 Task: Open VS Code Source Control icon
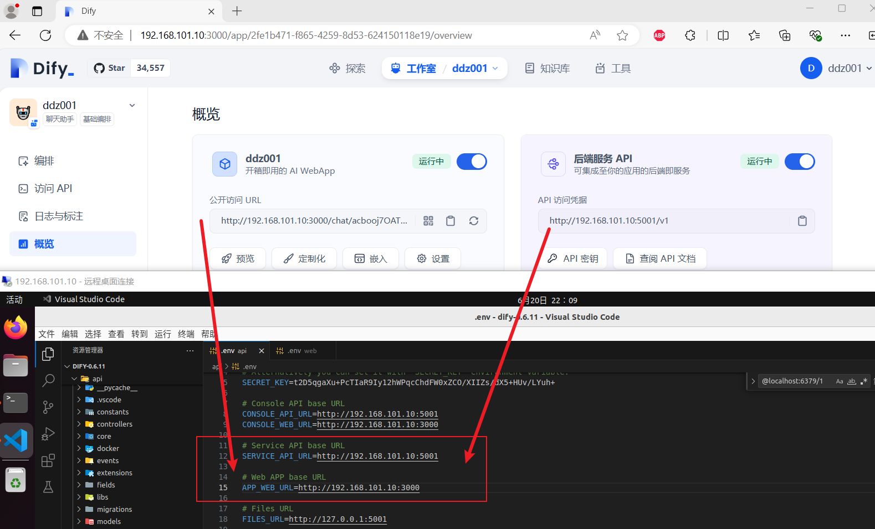[x=48, y=407]
